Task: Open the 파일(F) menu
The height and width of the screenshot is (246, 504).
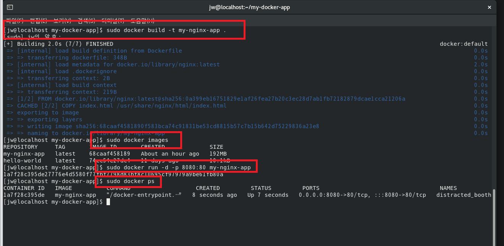Action: click(x=15, y=20)
